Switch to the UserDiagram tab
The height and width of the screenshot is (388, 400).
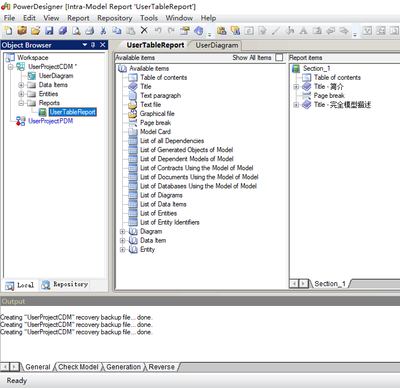click(217, 45)
